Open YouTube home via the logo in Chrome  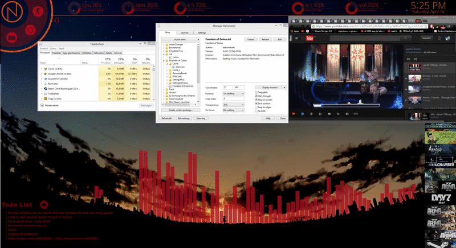[x=310, y=38]
